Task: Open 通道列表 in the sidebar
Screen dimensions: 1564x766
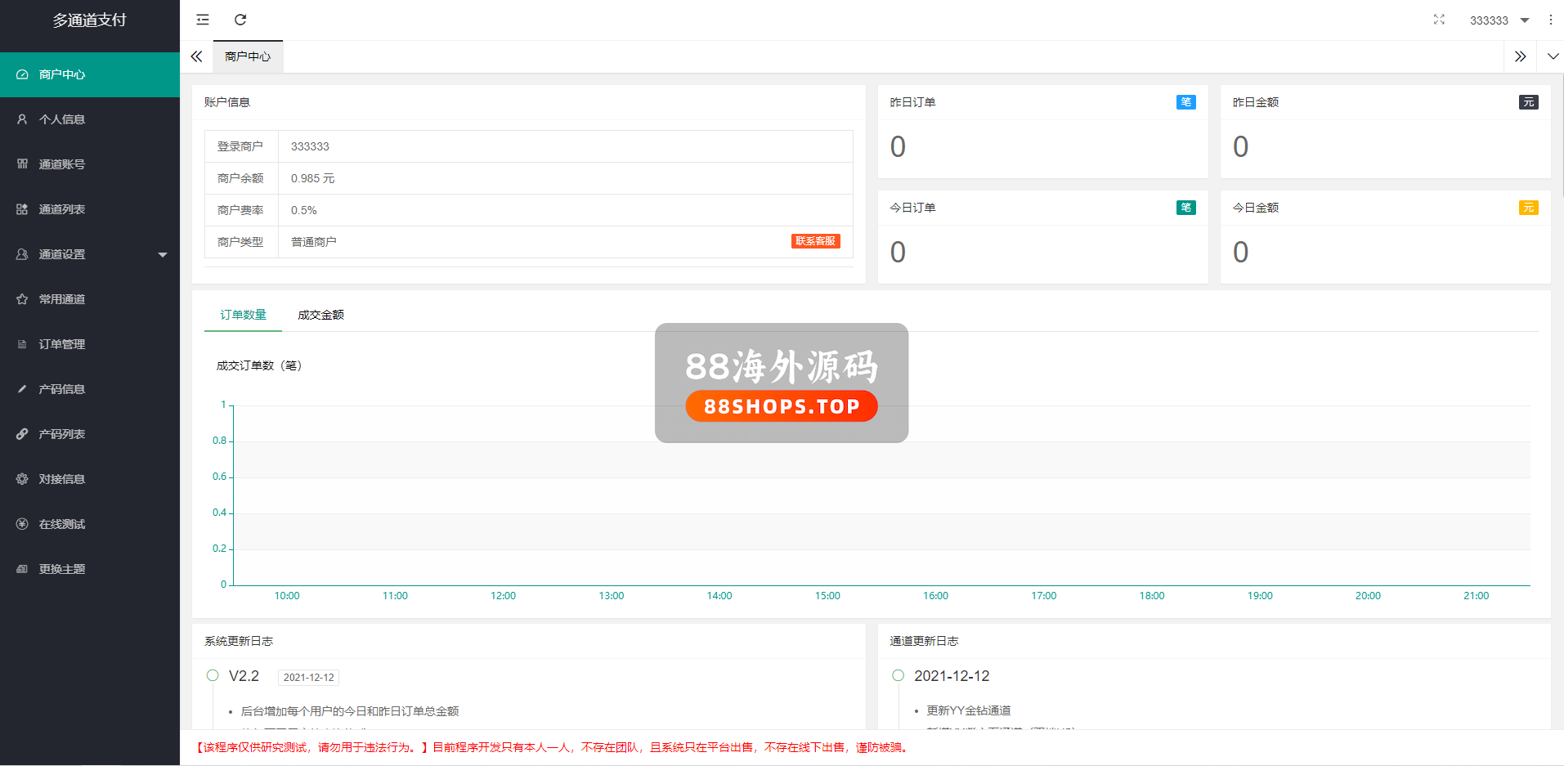Action: click(62, 209)
